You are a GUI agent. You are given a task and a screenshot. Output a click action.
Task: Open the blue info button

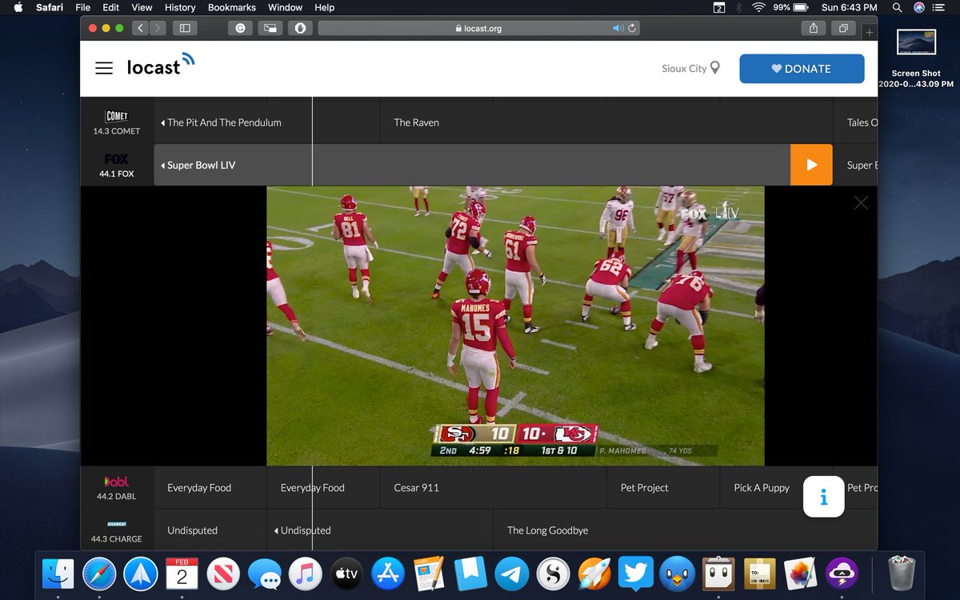823,497
